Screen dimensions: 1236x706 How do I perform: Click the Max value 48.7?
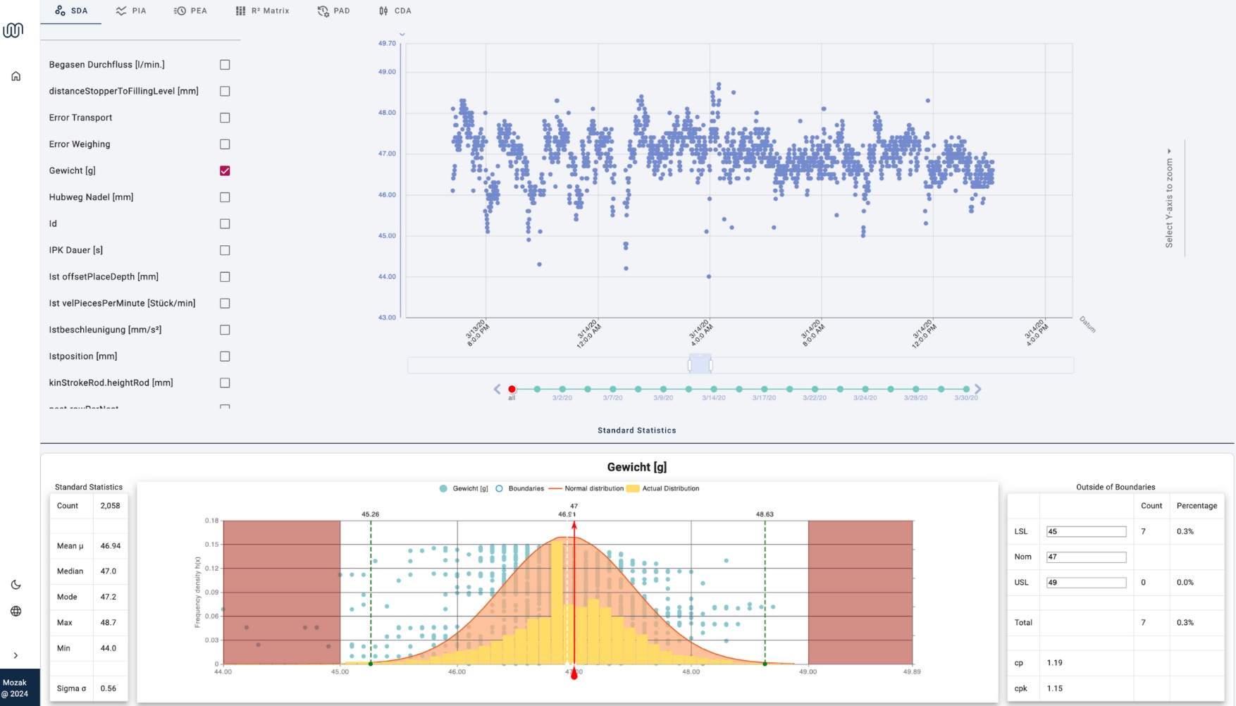108,623
